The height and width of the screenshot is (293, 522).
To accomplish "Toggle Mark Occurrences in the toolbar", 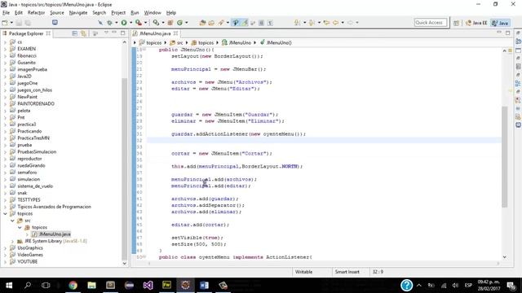I will [x=236, y=23].
